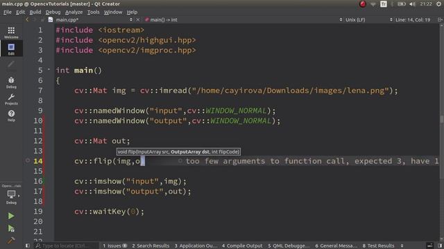444x249 pixels.
Task: Open the Help menu
Action: (x=132, y=12)
